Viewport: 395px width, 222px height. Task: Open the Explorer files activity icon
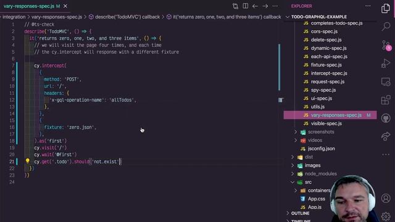[386, 8]
